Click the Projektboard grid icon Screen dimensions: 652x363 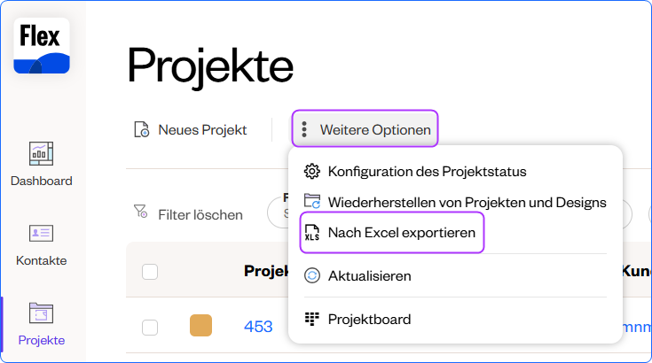[311, 319]
